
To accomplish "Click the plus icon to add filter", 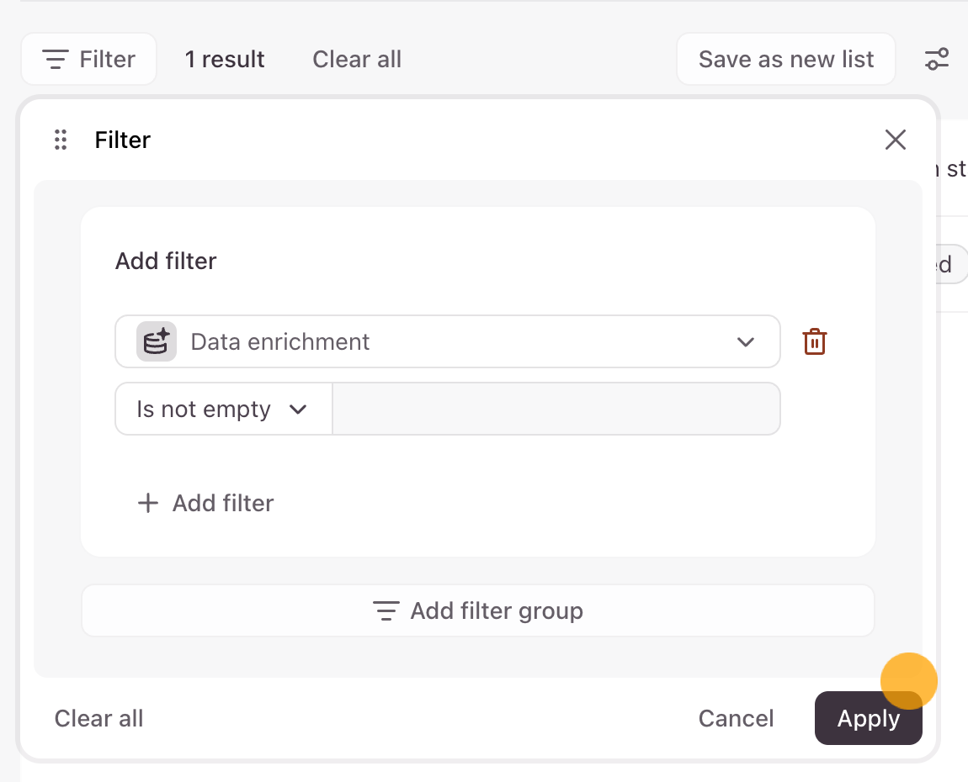I will coord(148,504).
